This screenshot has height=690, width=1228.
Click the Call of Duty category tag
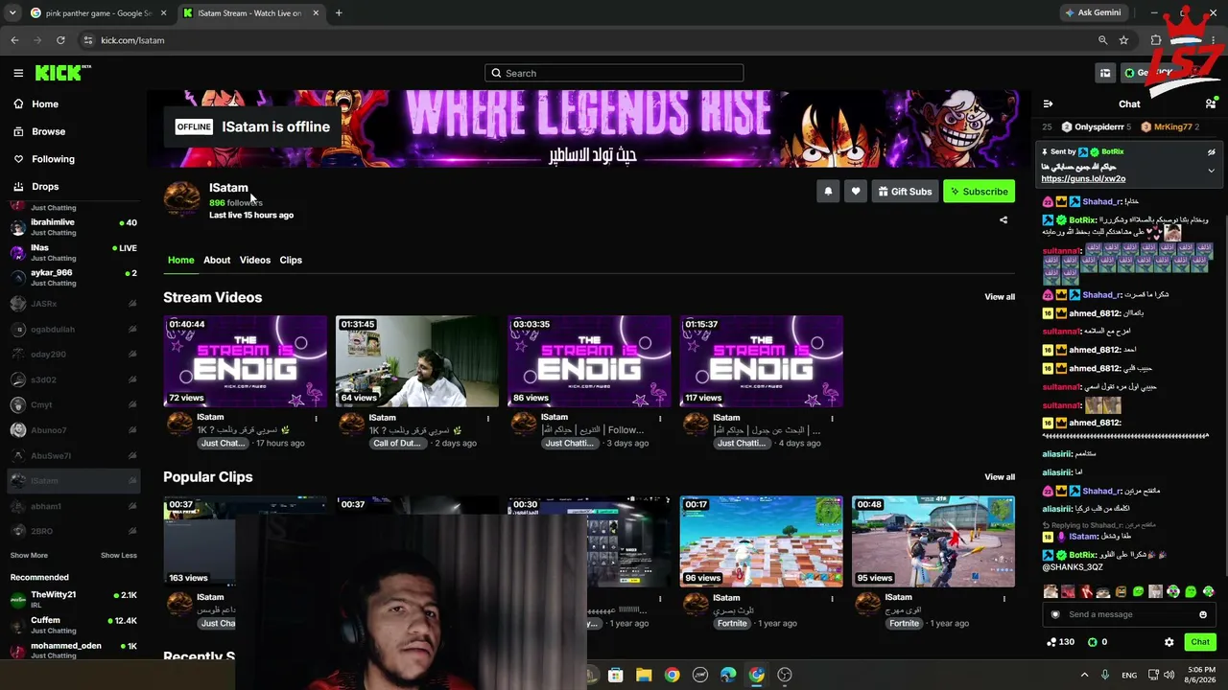tap(397, 444)
